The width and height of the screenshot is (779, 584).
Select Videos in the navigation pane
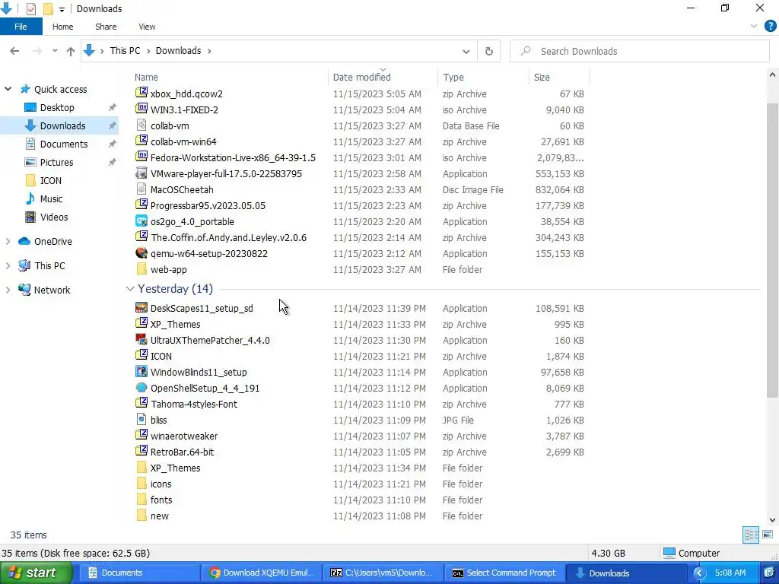[x=54, y=217]
